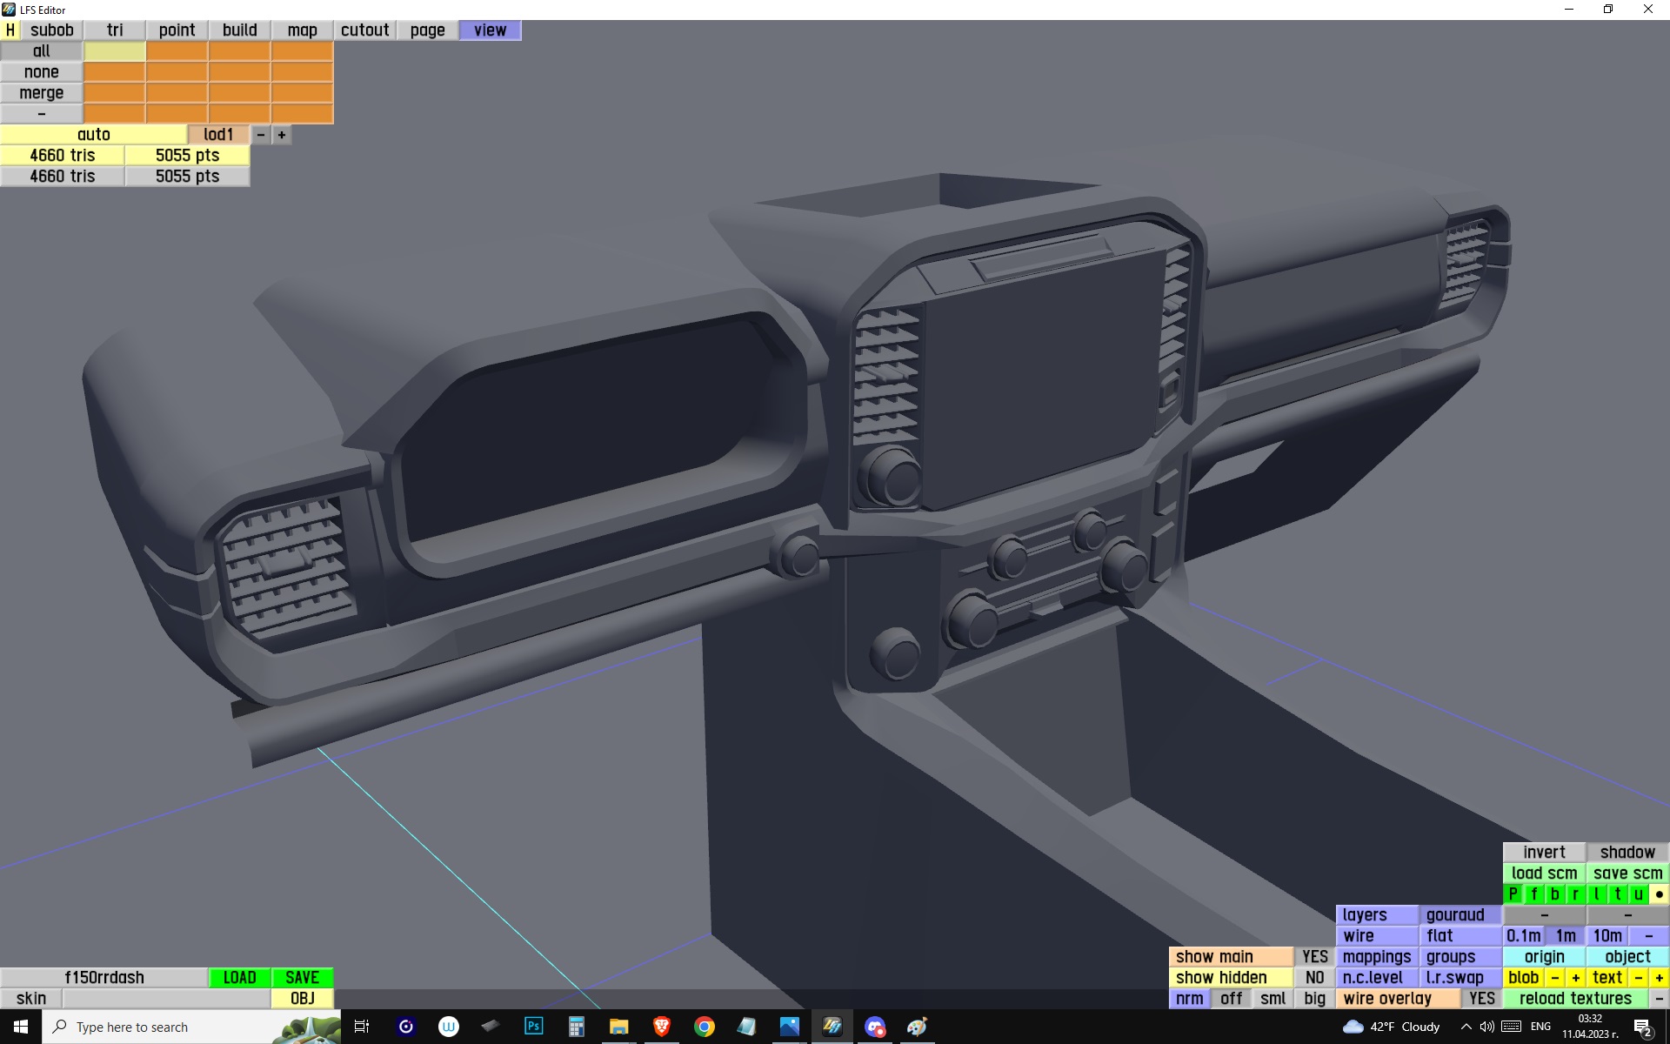Open the Calculator taskbar icon

click(576, 1027)
